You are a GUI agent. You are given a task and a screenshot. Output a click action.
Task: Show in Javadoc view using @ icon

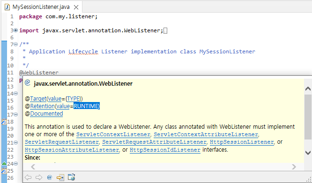point(50,177)
